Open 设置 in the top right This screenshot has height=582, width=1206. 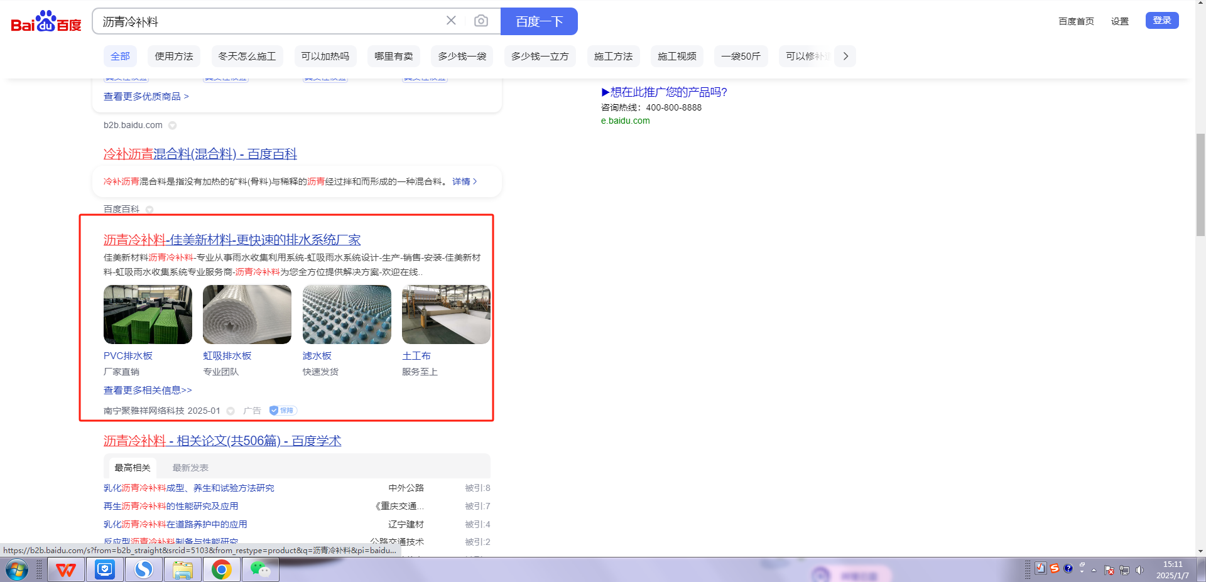click(x=1120, y=21)
